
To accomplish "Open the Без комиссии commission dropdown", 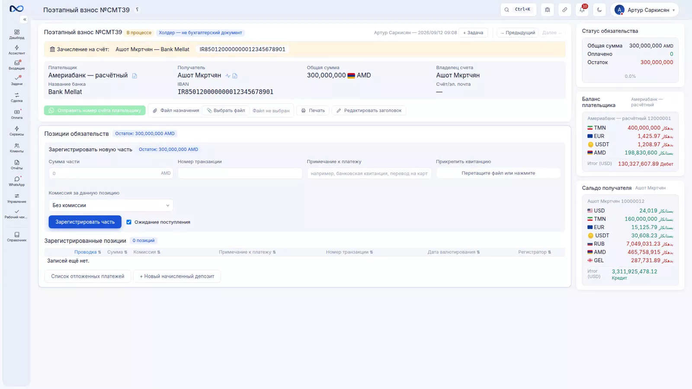I will (111, 205).
